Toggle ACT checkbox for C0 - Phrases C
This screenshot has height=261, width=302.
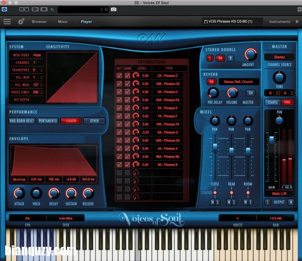click(x=119, y=76)
